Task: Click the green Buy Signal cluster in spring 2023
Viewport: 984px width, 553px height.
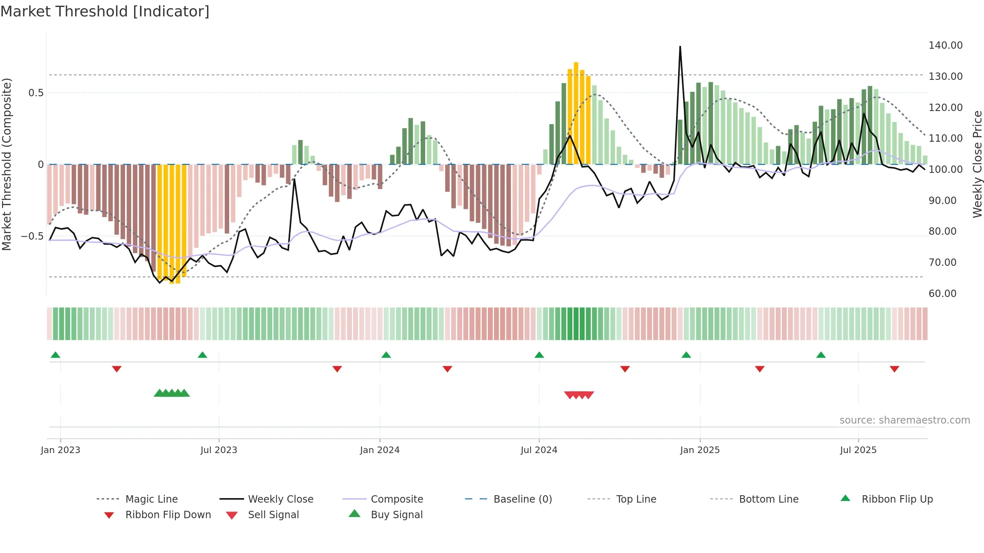Action: click(172, 393)
